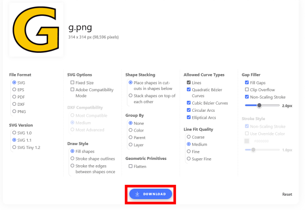
Task: Click the Reset link
Action: 287,194
